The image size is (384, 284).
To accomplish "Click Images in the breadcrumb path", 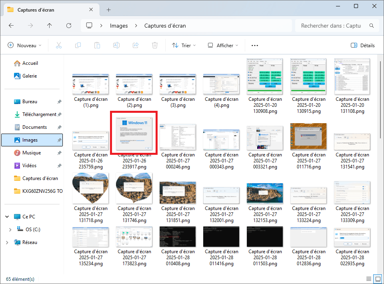I will (119, 26).
